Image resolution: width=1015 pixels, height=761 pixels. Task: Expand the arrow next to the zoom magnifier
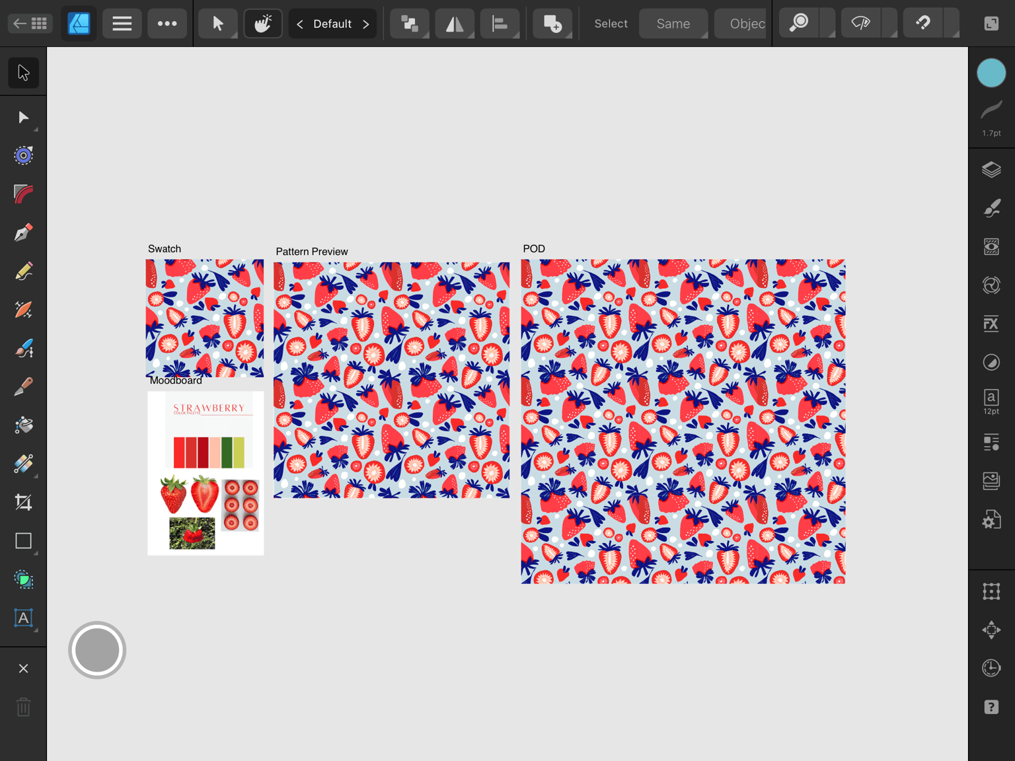tap(827, 24)
